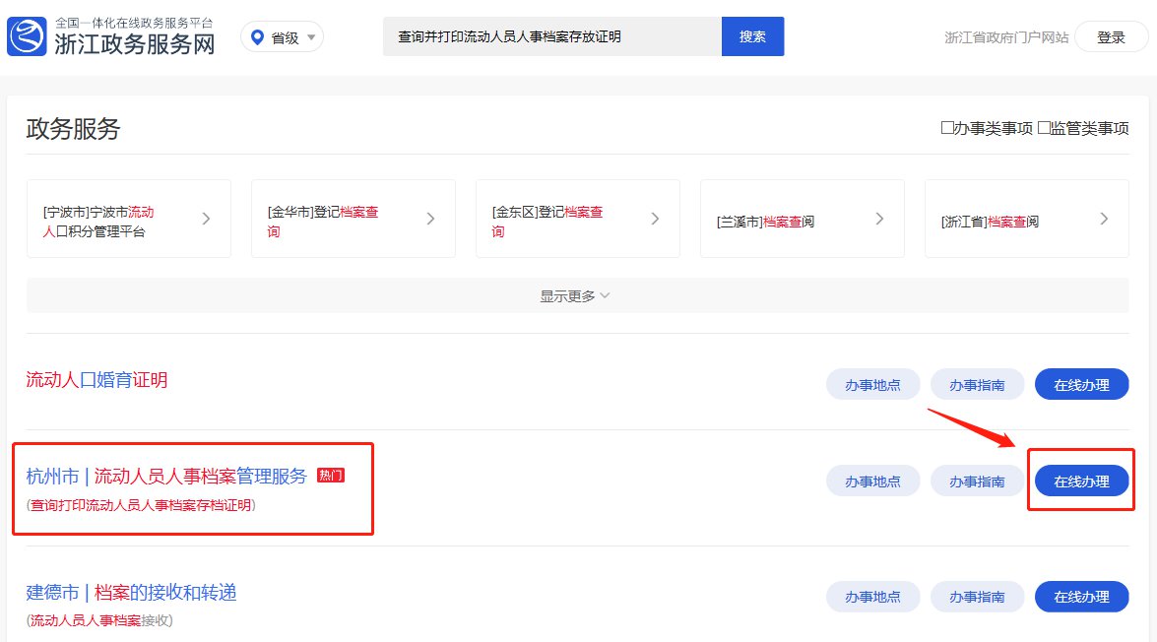
Task: Check the 办事类事项 checkbox
Action: 947,128
